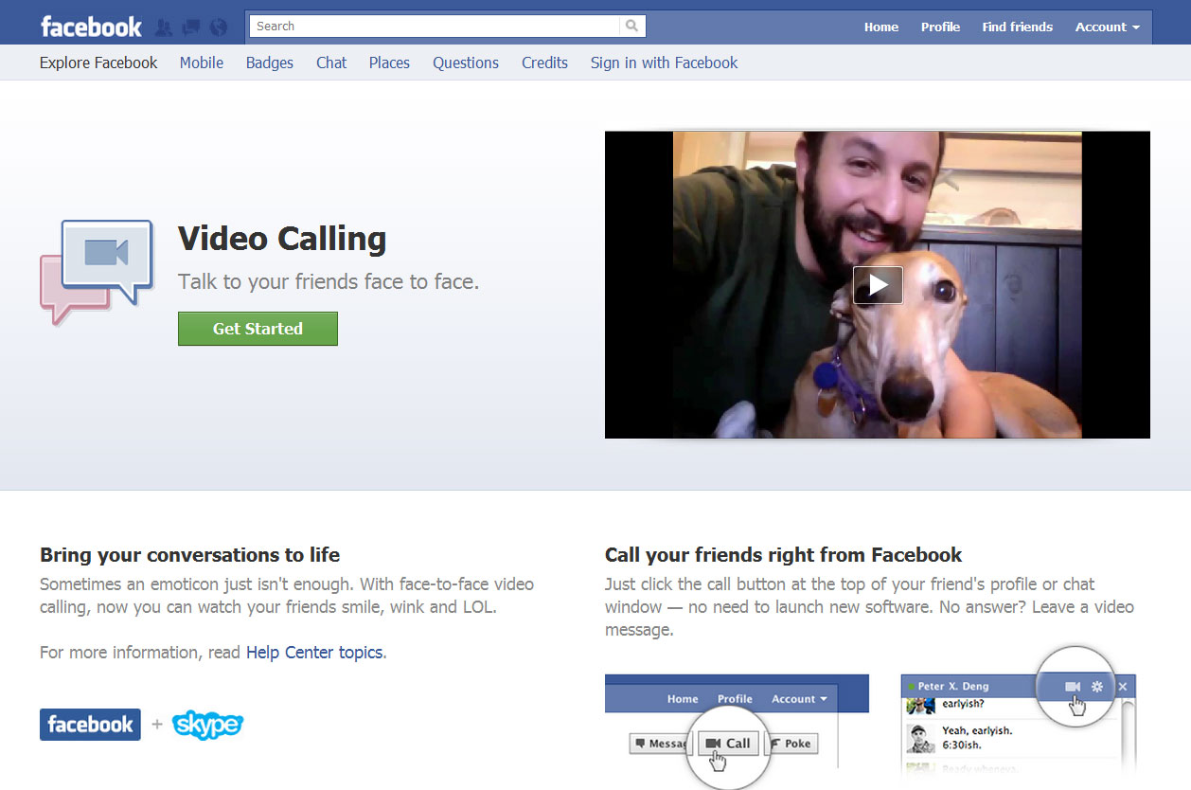
Task: Click the green Get Started button
Action: 258,329
